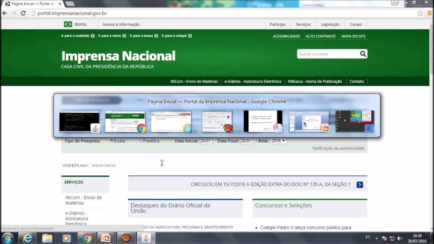
Task: Go back with the browser back arrow
Action: 5,13
